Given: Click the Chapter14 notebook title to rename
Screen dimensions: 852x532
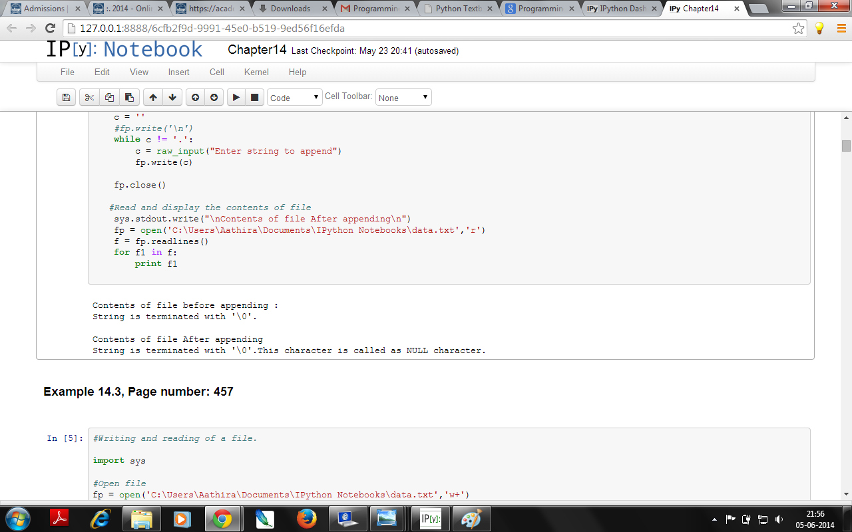Looking at the screenshot, I should (257, 50).
